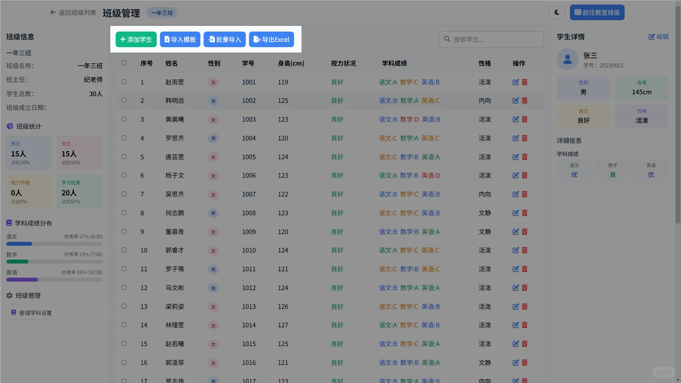Viewport: 681px width, 383px height.
Task: Open 批量导入 dialog
Action: pyautogui.click(x=225, y=39)
